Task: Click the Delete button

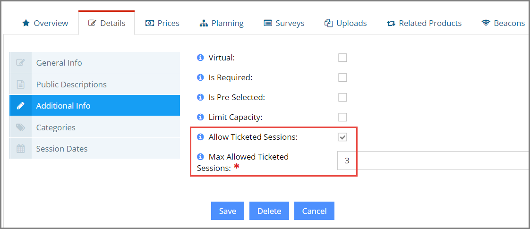Action: click(x=269, y=211)
